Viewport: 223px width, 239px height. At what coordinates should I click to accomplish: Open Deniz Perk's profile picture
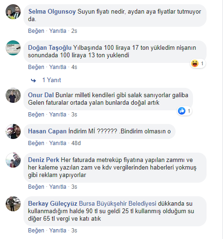[13, 160]
